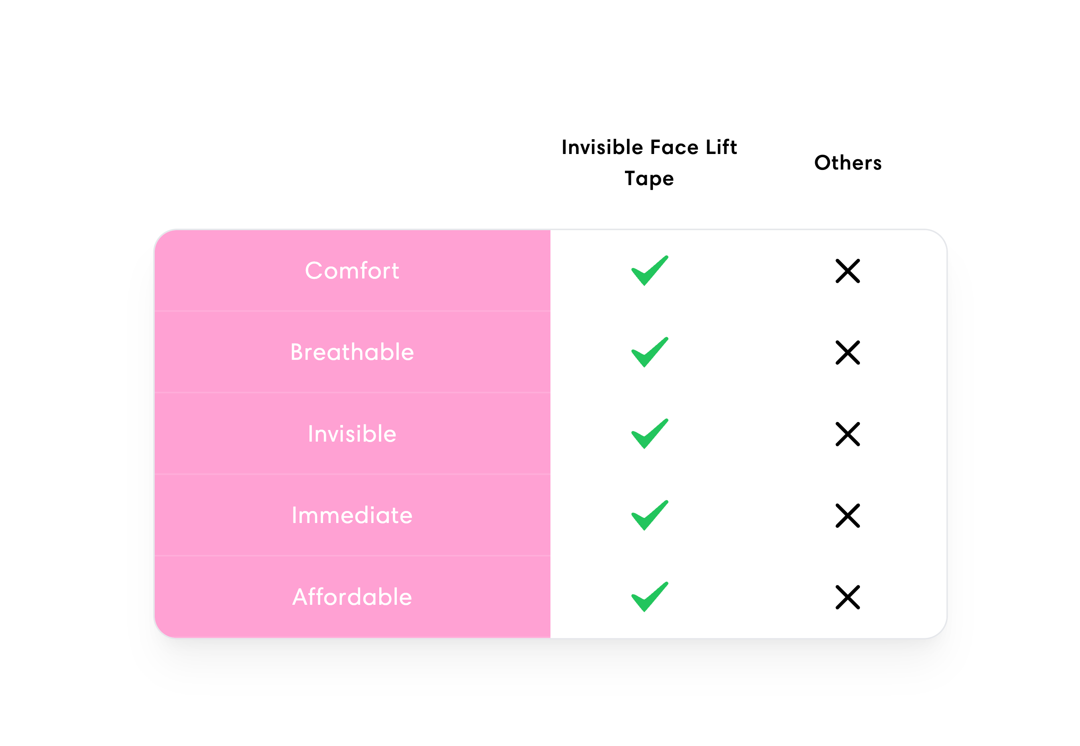1080x746 pixels.
Task: Click the black X in Comfort row
Action: tap(847, 270)
